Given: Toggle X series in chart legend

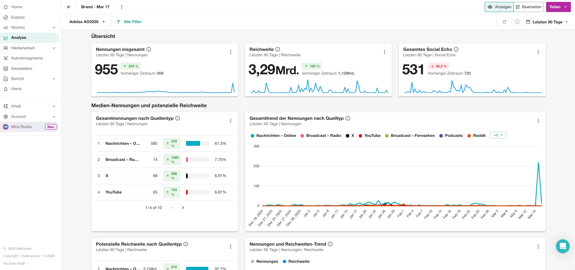Looking at the screenshot, I should point(350,136).
